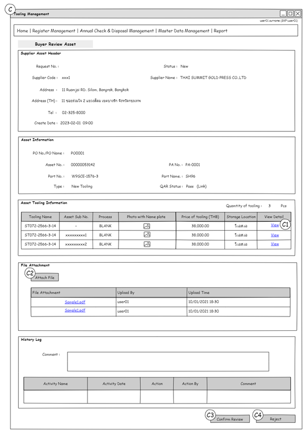Click the Upload By column header
308x434 pixels.
click(x=151, y=293)
